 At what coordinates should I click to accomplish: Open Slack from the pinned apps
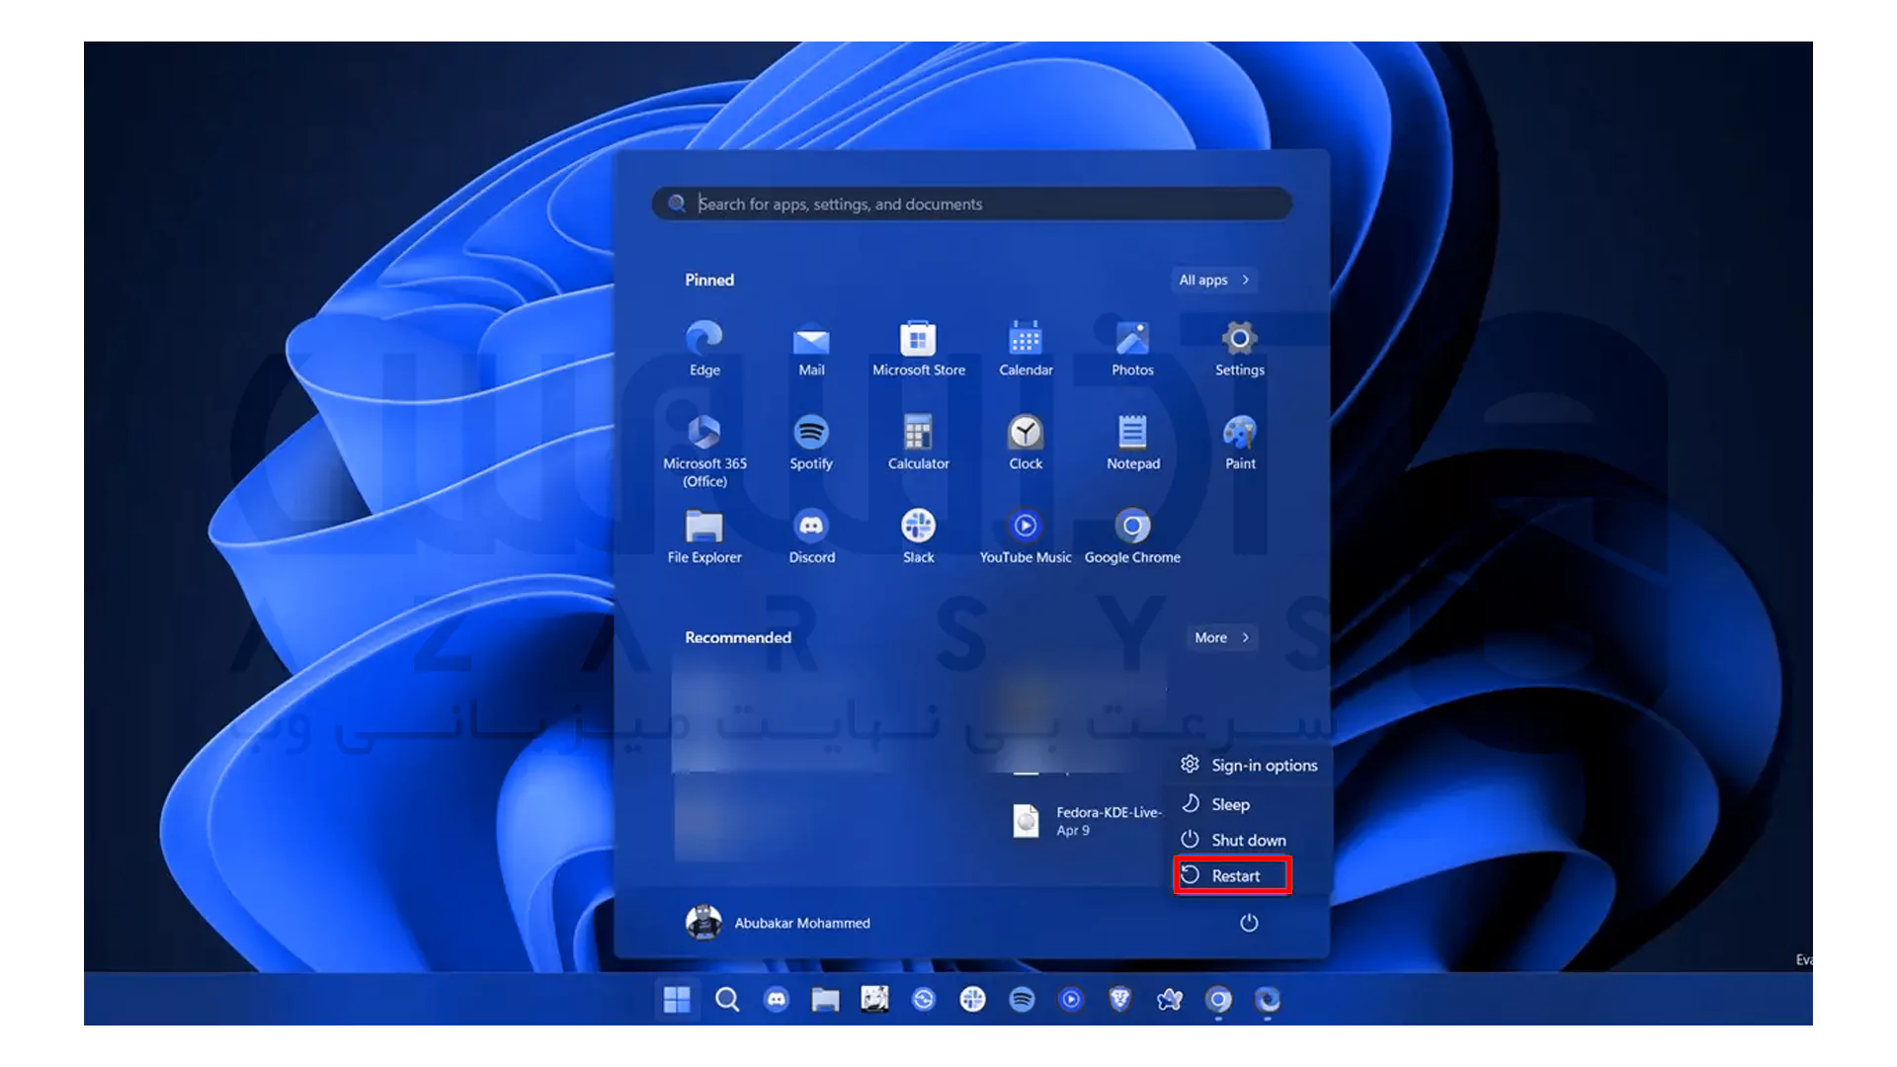919,535
